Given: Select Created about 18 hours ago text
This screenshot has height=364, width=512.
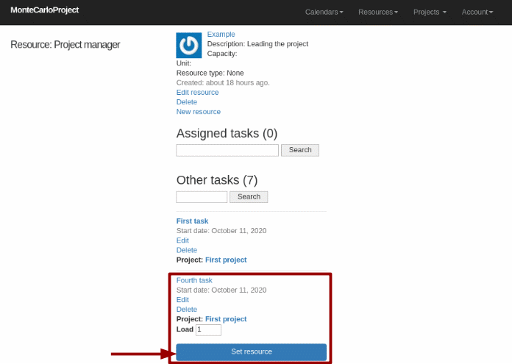Looking at the screenshot, I should tap(223, 83).
